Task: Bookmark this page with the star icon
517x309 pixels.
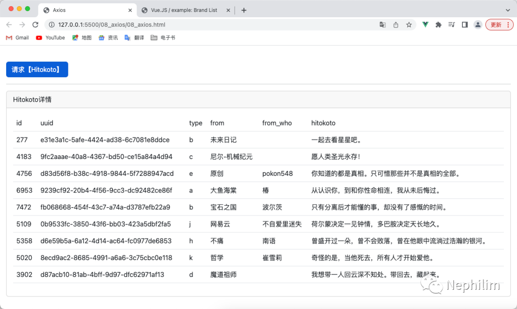Action: click(x=409, y=25)
